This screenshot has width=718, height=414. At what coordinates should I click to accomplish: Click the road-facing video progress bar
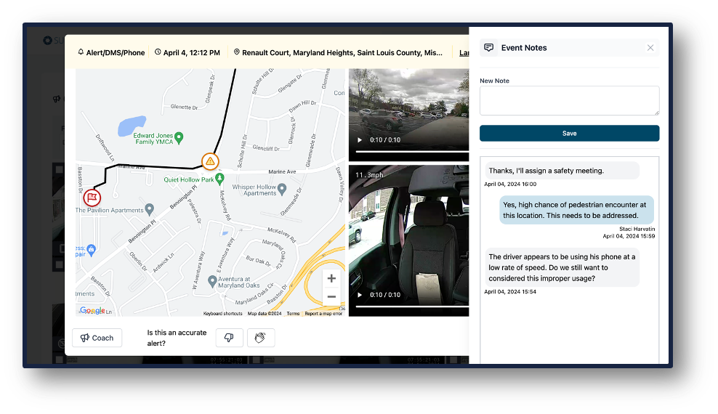pyautogui.click(x=411, y=151)
